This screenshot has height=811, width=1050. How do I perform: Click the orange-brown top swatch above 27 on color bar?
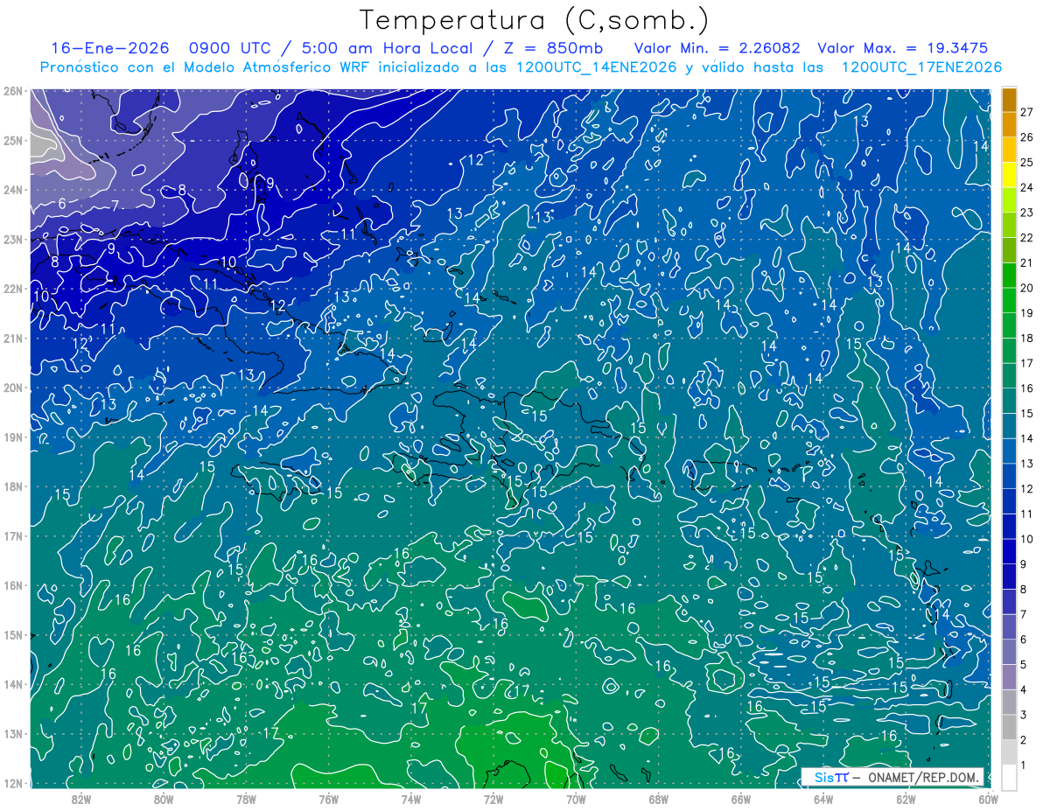pos(1009,100)
